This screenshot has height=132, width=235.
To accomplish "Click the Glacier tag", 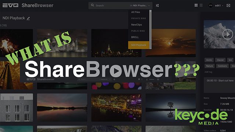I will tap(220, 60).
